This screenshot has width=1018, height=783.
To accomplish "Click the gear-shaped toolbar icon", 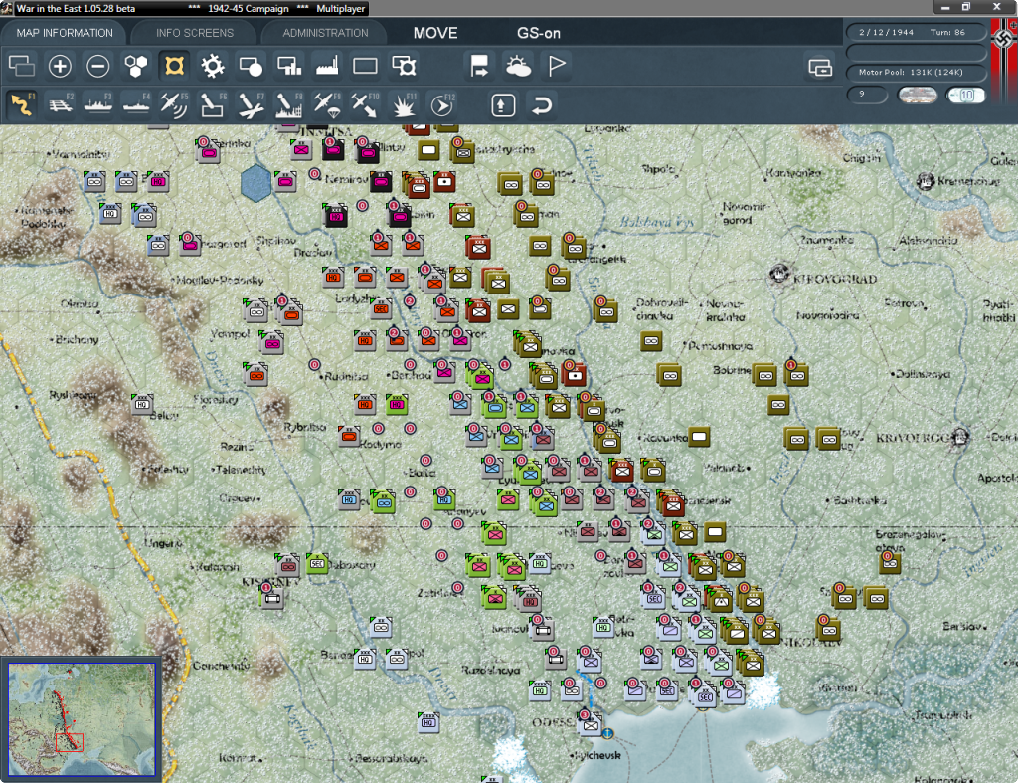I will (213, 66).
